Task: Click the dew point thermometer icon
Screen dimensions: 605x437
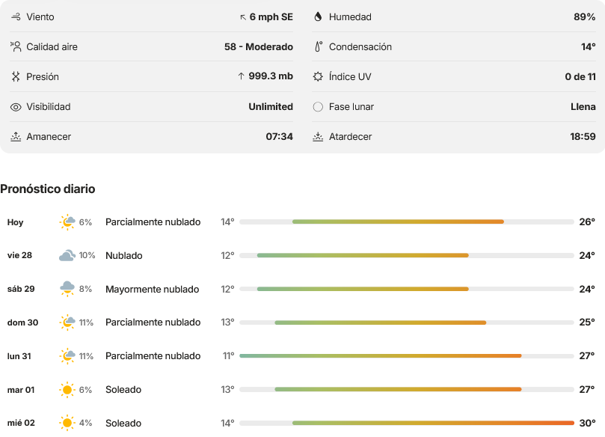Action: [x=318, y=46]
